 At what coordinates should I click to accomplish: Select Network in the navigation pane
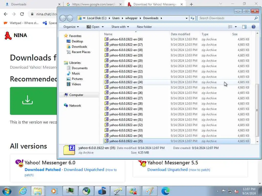coord(75,106)
